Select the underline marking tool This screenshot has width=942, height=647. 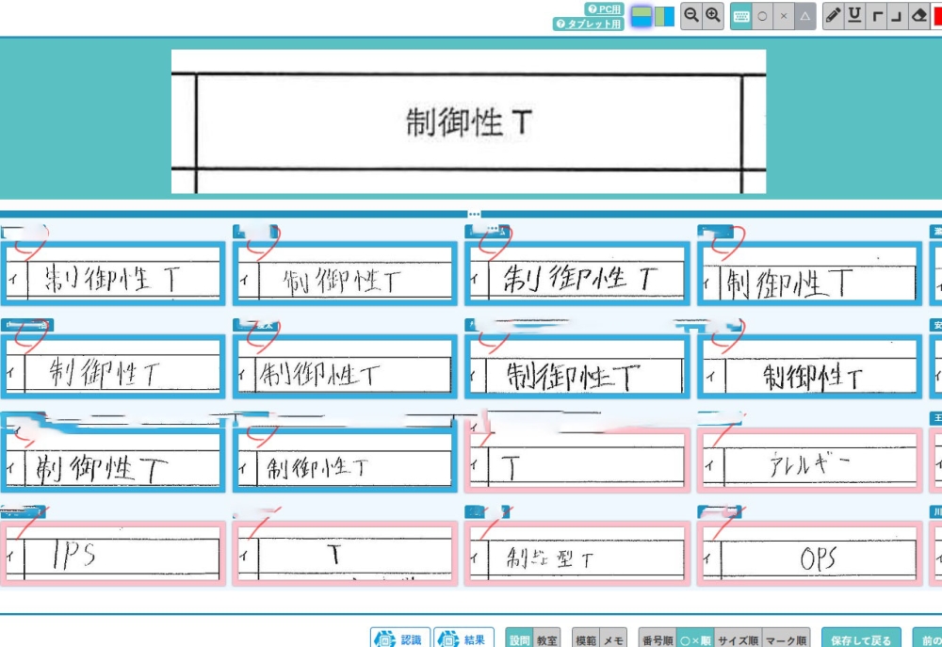coord(854,16)
